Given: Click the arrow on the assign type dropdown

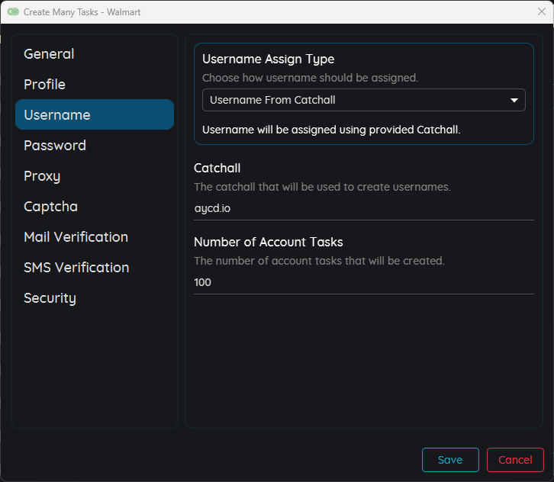Looking at the screenshot, I should click(x=514, y=100).
